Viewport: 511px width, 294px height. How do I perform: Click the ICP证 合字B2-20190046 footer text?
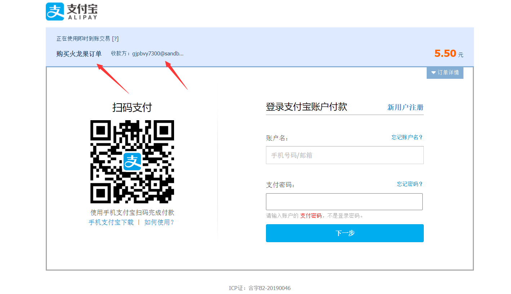(260, 288)
